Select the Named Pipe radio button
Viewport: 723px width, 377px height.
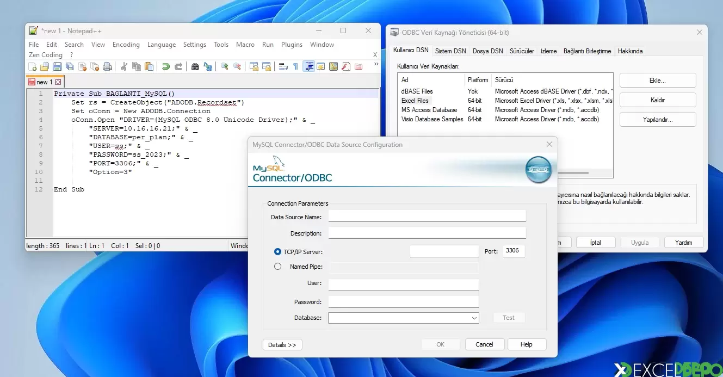[x=278, y=267]
